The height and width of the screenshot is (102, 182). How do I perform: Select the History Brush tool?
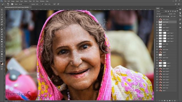(x=2, y=32)
